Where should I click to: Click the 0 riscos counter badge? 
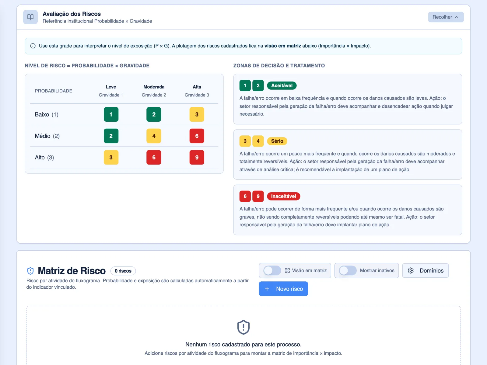click(x=123, y=271)
